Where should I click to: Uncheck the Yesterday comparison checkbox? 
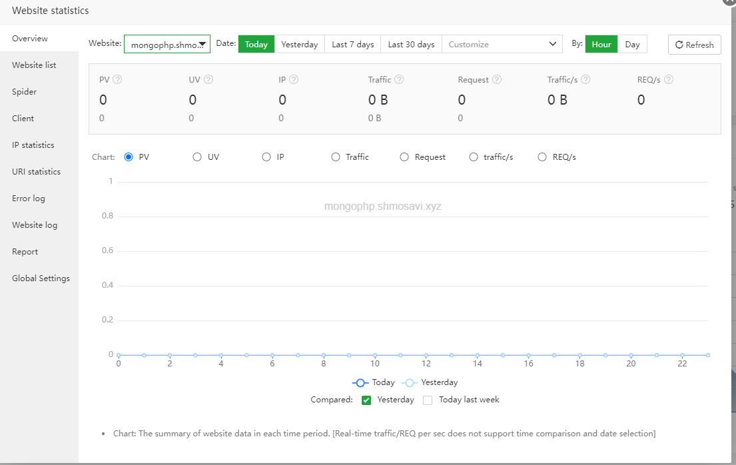[366, 400]
